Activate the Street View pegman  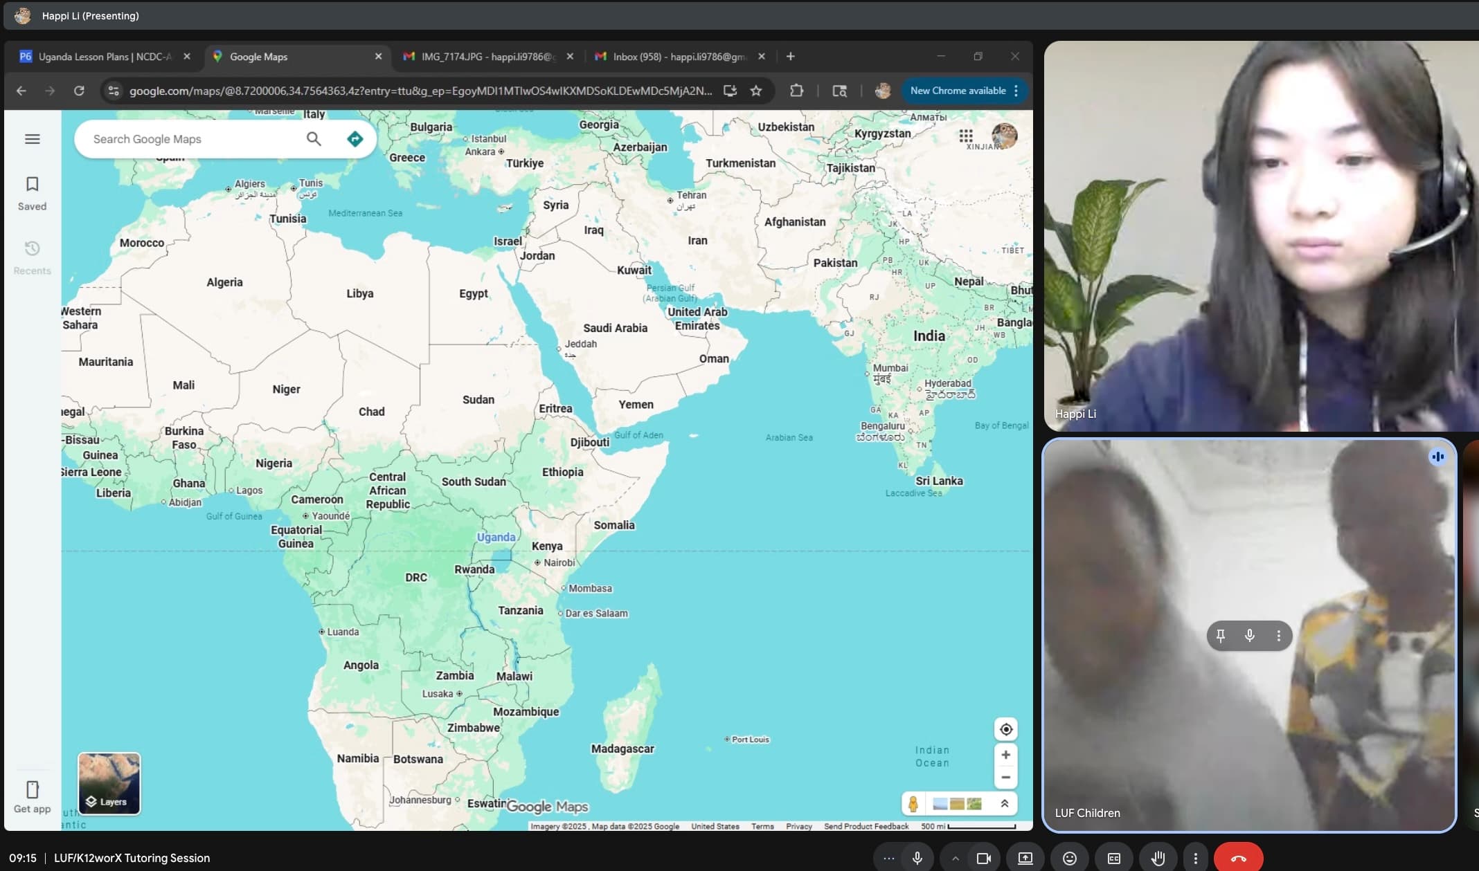pyautogui.click(x=913, y=804)
